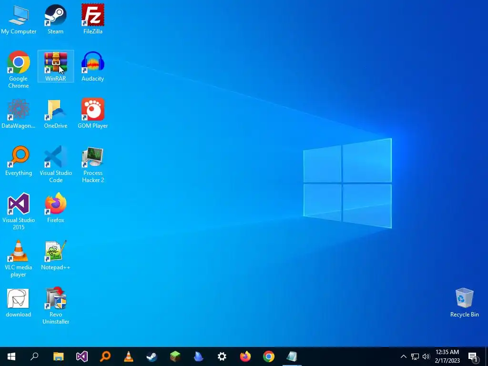Click the blue wizard hat taskbar icon
This screenshot has height=366, width=488.
tap(199, 356)
